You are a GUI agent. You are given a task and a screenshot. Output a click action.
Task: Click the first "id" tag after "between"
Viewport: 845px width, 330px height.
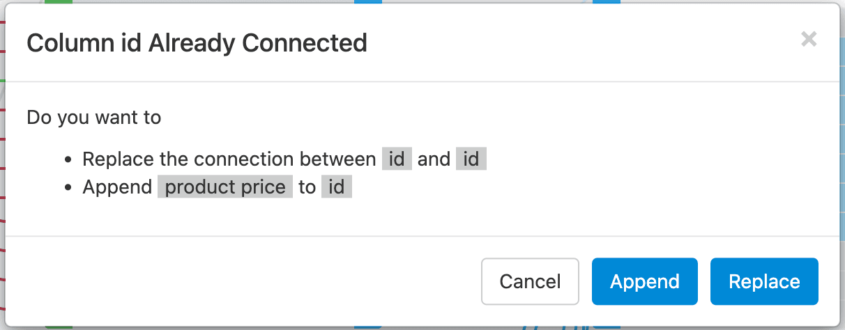397,159
